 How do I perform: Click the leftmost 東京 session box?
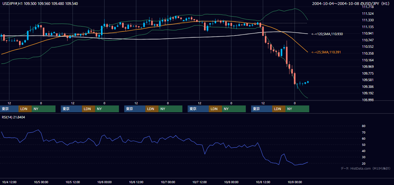click(9, 109)
